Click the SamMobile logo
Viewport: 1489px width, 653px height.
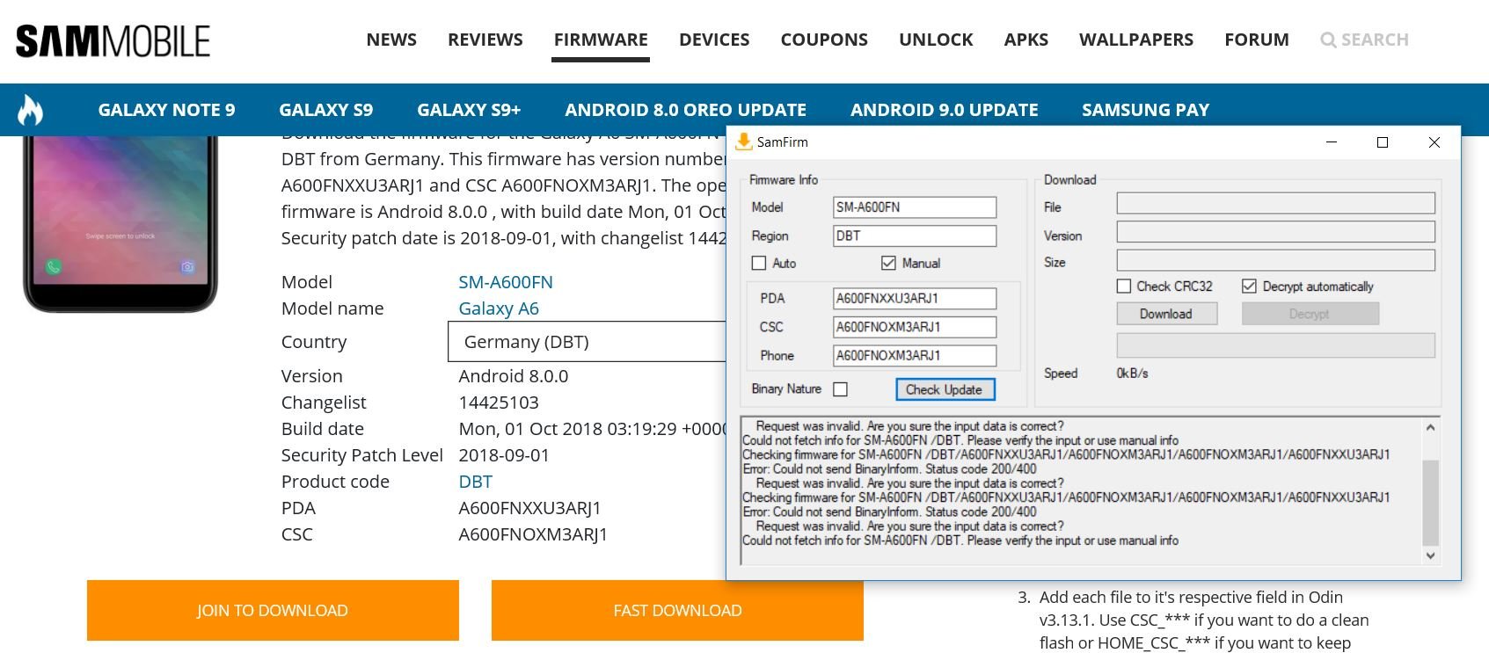click(x=113, y=40)
